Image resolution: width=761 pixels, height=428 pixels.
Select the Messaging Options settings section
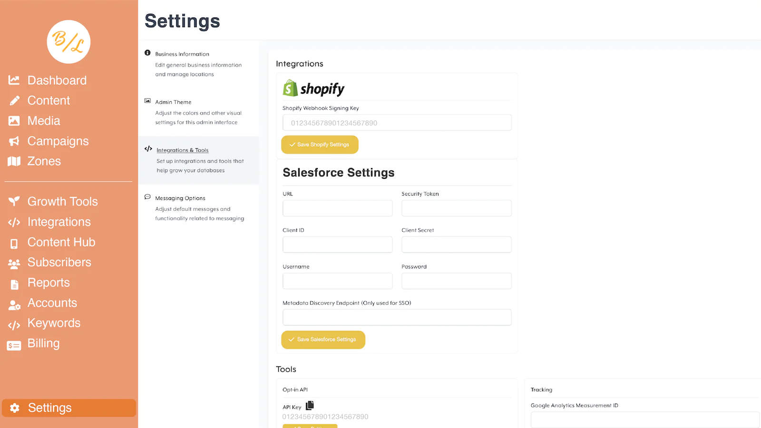pyautogui.click(x=199, y=208)
